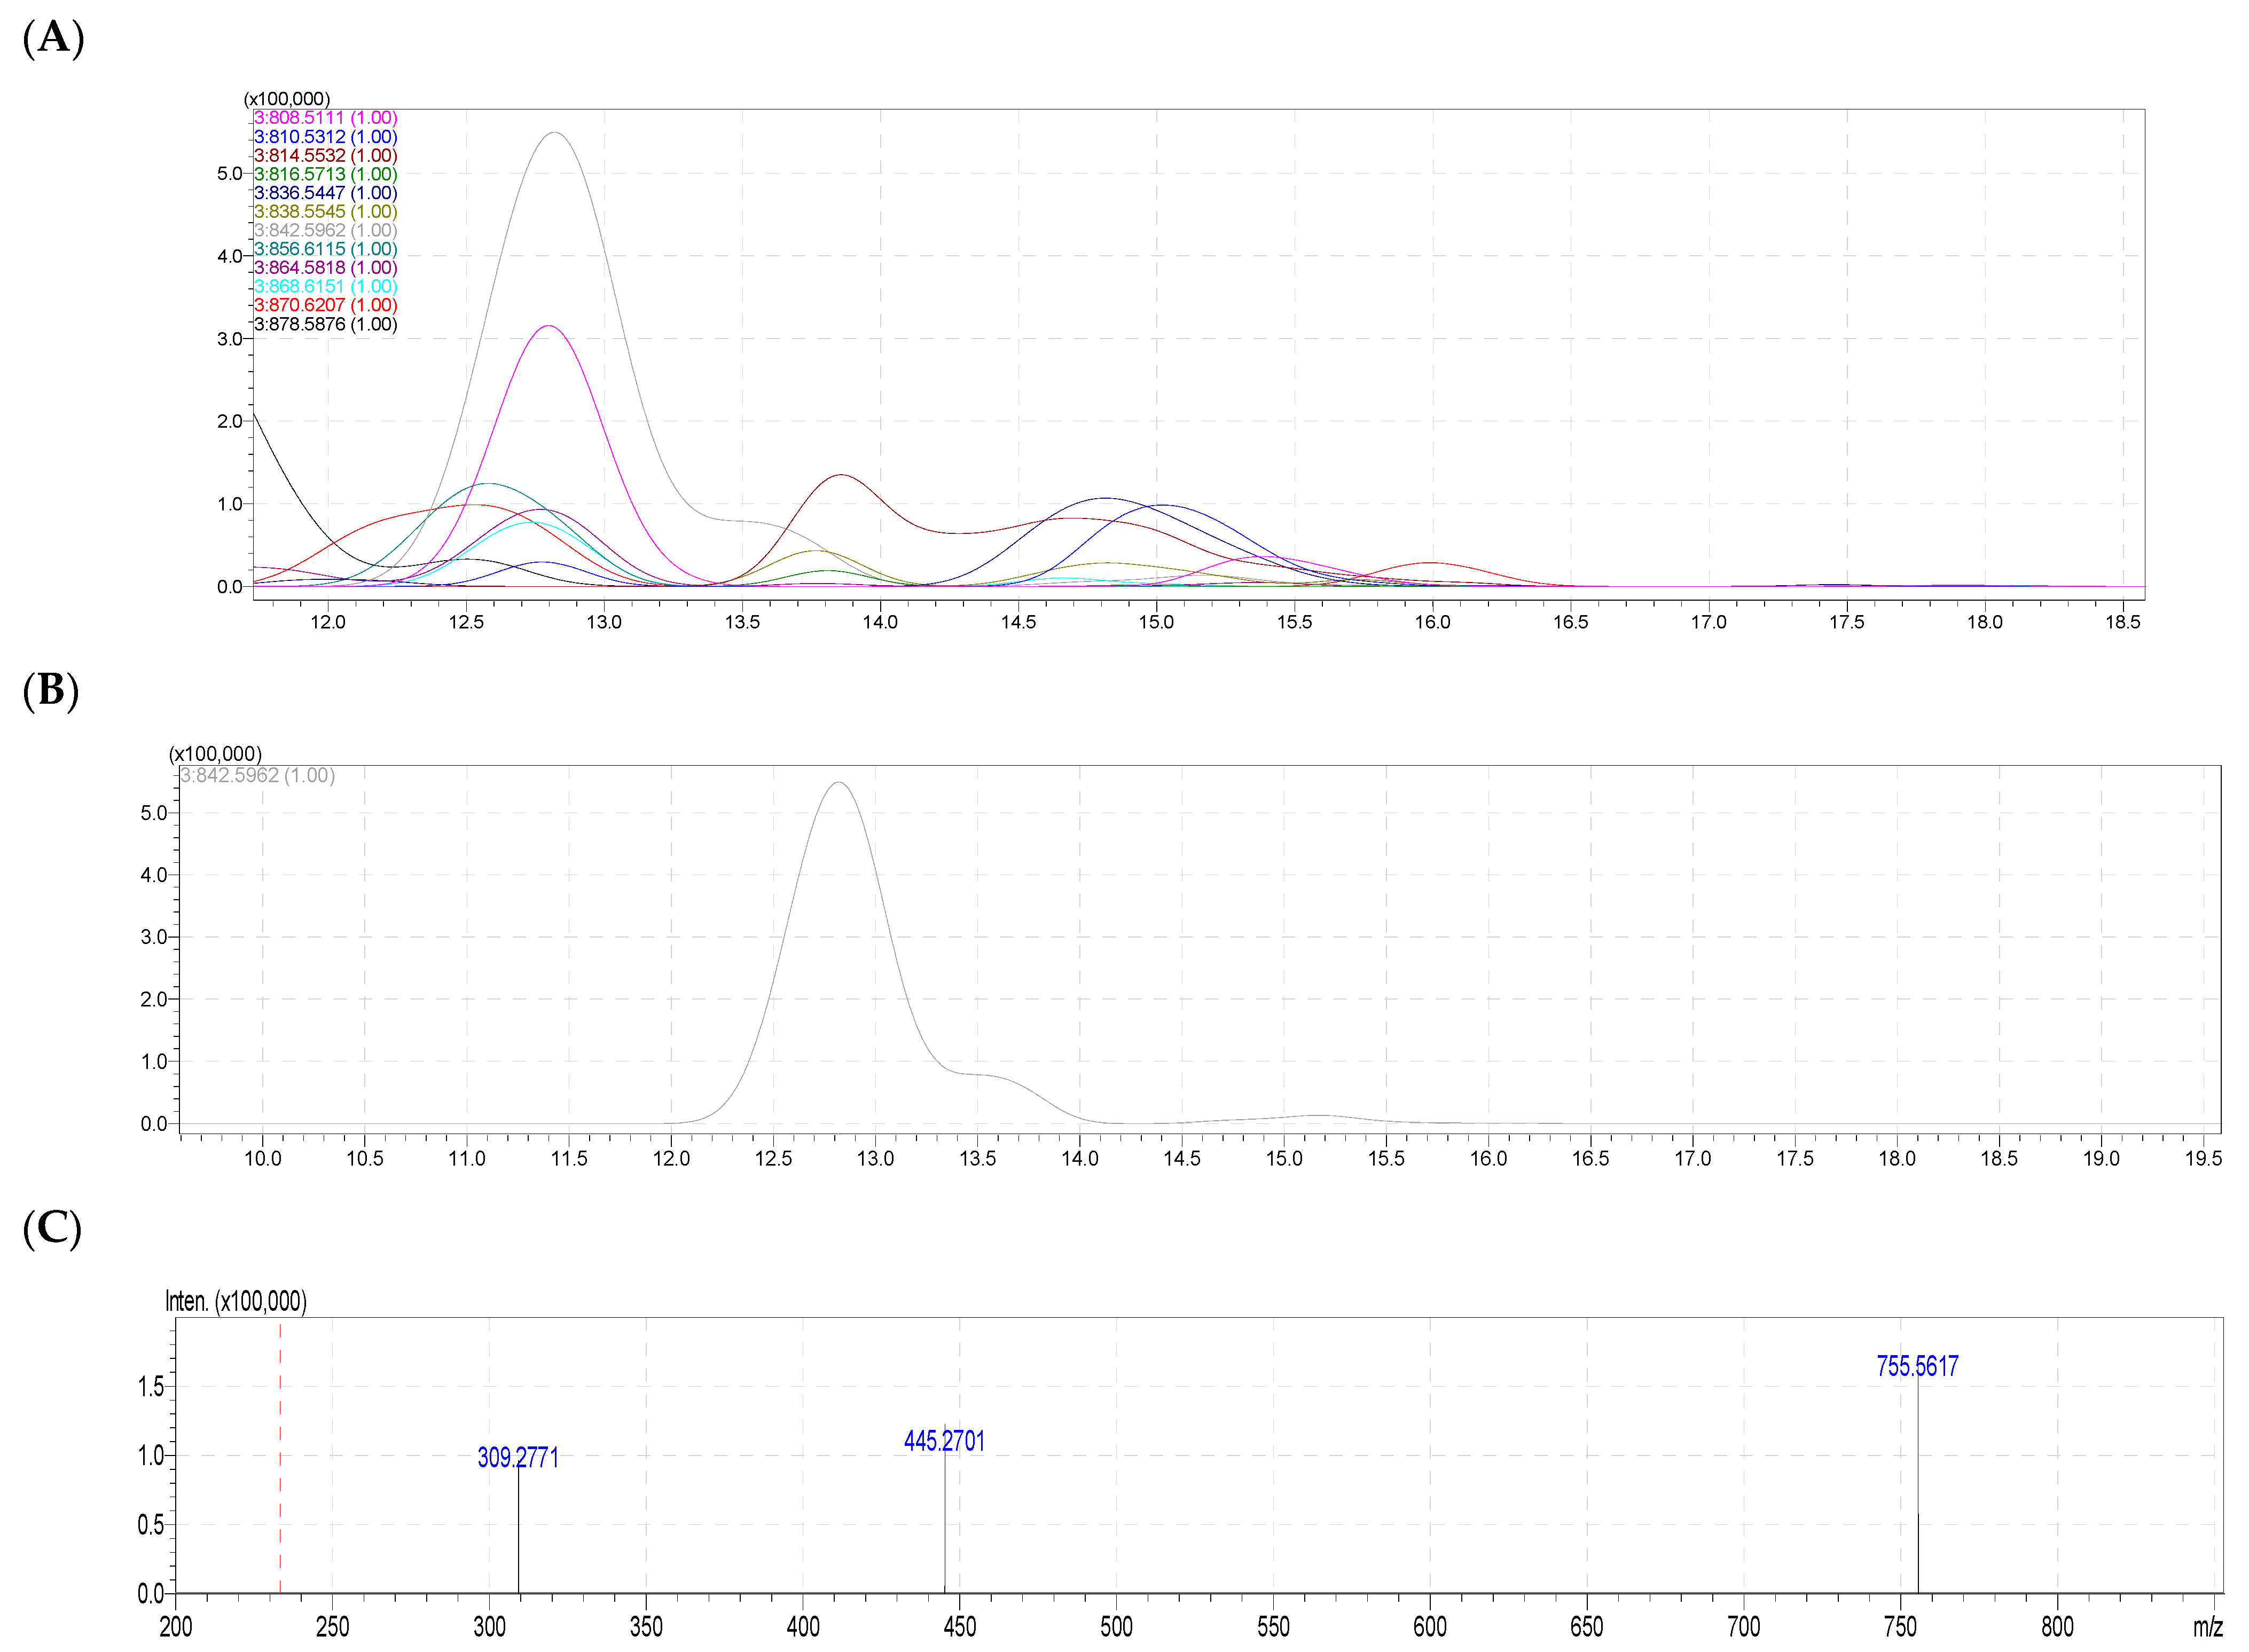Select the 3:814.5532 dark red legend entry

(x=325, y=155)
